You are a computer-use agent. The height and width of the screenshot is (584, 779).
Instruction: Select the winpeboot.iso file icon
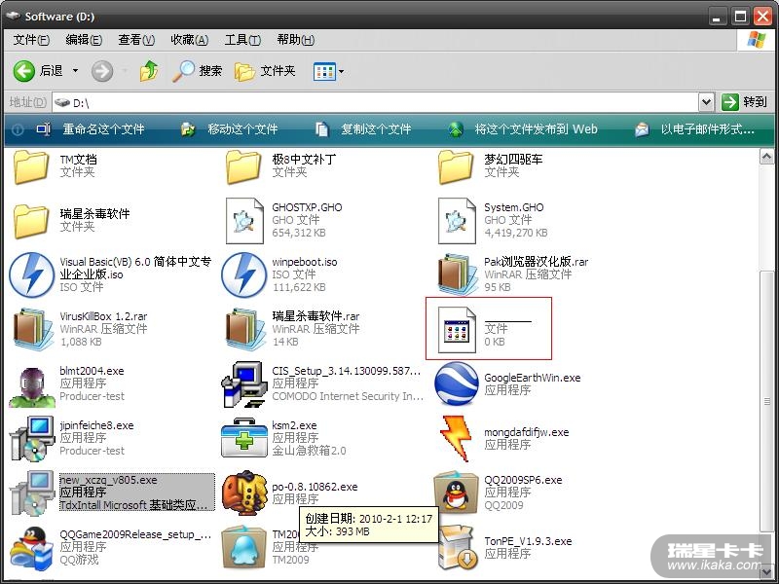coord(244,274)
